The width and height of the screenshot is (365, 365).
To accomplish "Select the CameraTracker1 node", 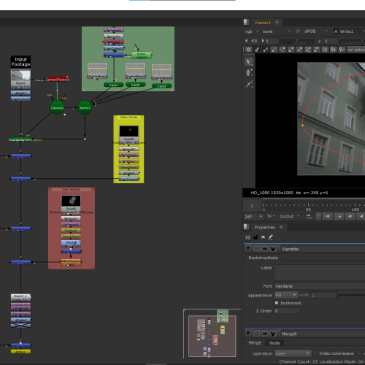I will point(58,80).
